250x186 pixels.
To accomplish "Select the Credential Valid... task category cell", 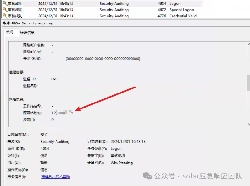I will [184, 16].
